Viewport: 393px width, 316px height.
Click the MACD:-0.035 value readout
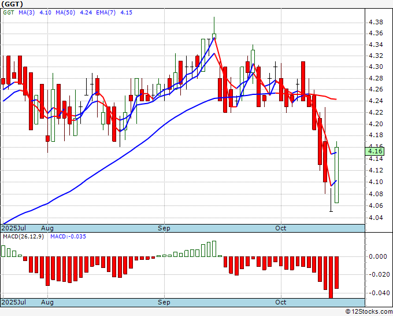68,237
